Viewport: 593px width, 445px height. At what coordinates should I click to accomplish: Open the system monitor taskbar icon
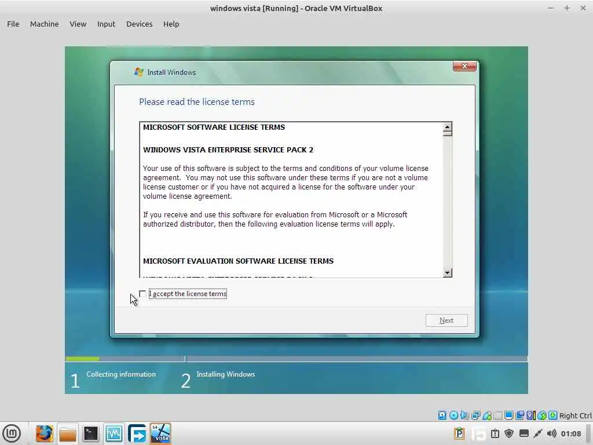click(114, 433)
